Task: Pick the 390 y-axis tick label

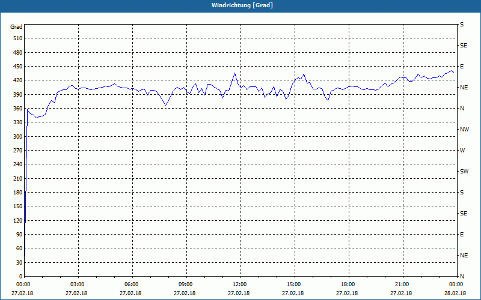Action: click(17, 95)
